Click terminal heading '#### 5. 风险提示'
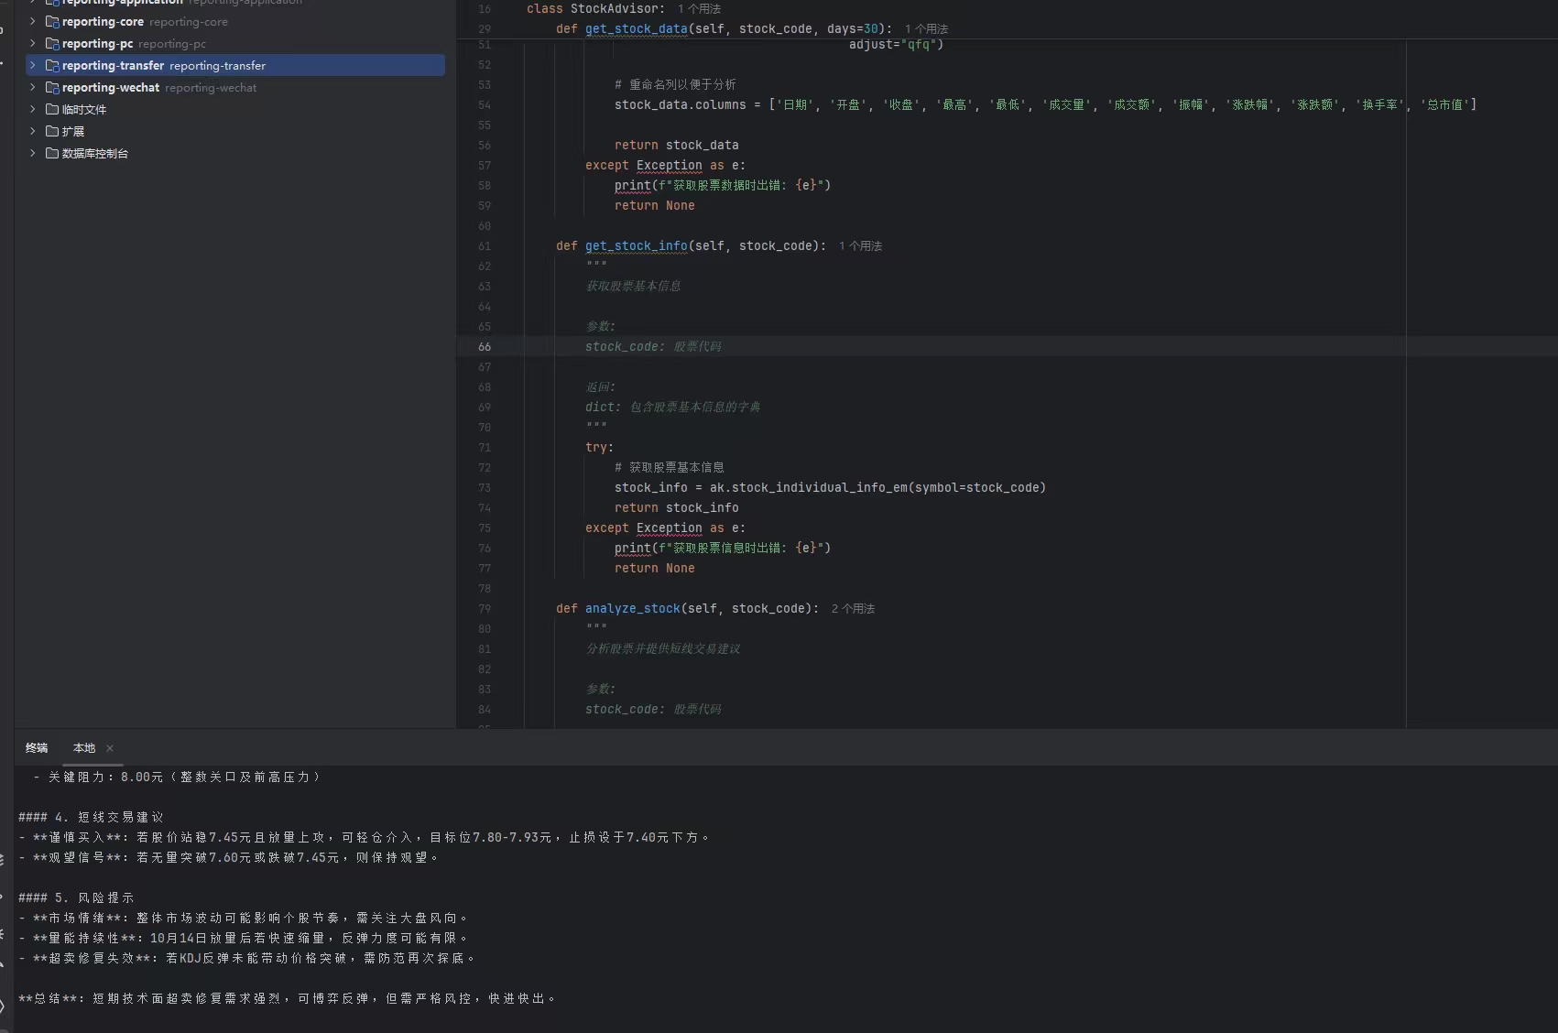The image size is (1558, 1033). point(76,898)
